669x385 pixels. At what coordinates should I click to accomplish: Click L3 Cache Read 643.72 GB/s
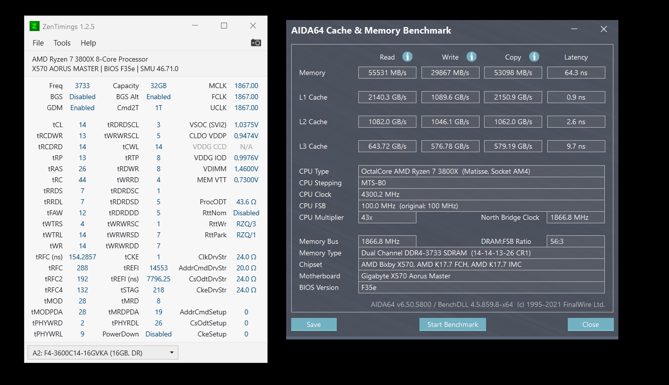coord(387,146)
